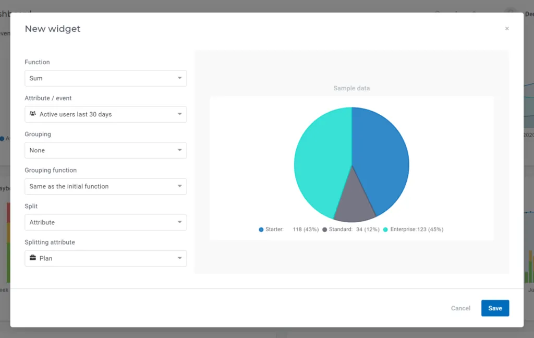Click the Cancel button
The width and height of the screenshot is (534, 338).
(x=460, y=308)
